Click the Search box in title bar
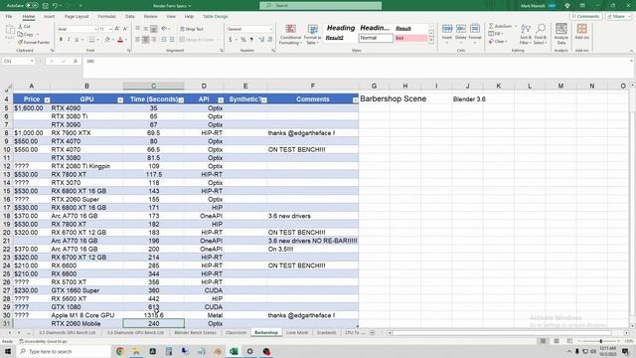The image size is (636, 358). click(320, 6)
